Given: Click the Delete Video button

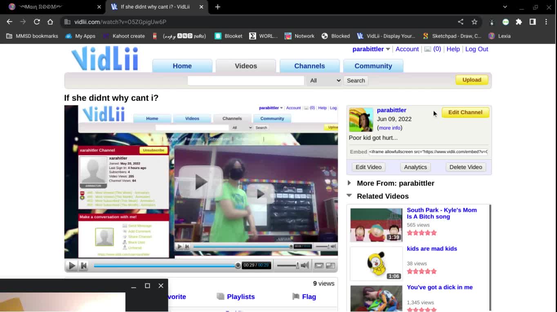Looking at the screenshot, I should [466, 167].
